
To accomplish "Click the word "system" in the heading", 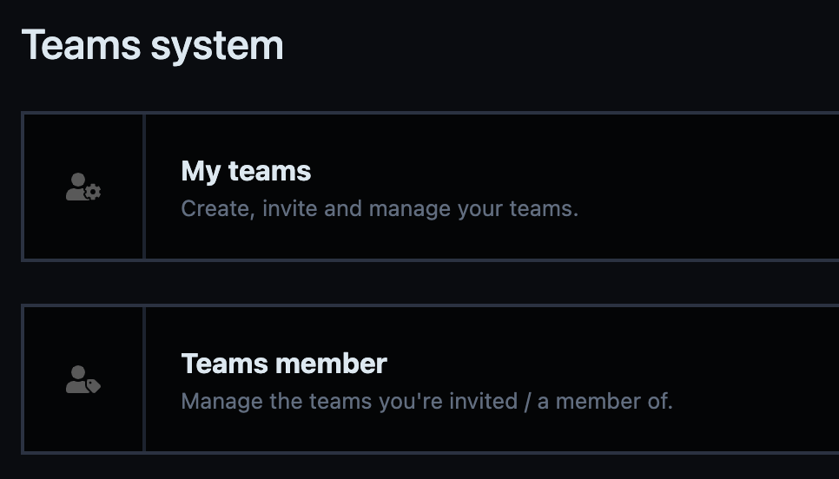I will click(x=217, y=47).
